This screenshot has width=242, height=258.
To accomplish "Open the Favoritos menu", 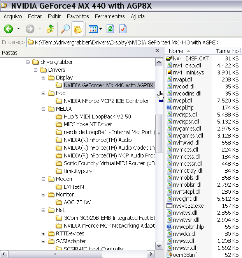I will (78, 16).
